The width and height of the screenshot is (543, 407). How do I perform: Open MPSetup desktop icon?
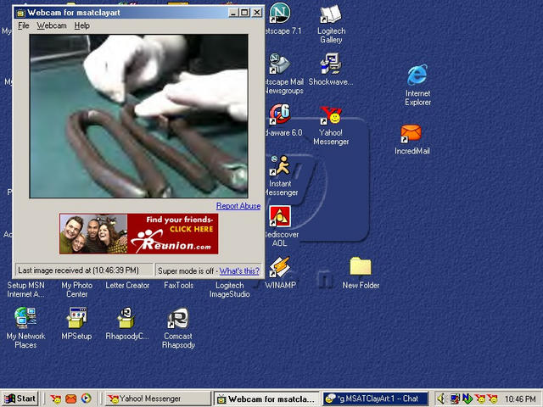point(76,317)
